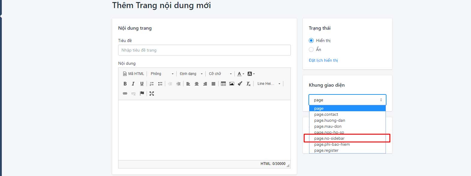Screen dimensions: 471x176
Task: Remove formatting with the Tx icon
Action: pos(249,84)
